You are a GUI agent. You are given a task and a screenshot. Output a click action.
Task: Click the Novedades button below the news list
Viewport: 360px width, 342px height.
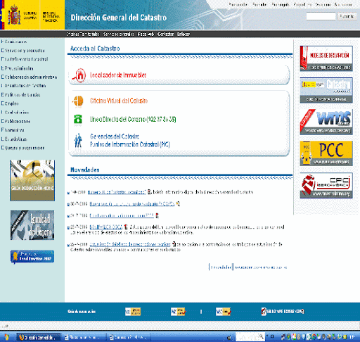click(x=221, y=267)
